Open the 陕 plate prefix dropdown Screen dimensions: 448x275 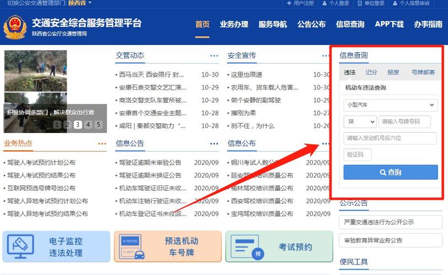click(x=360, y=122)
